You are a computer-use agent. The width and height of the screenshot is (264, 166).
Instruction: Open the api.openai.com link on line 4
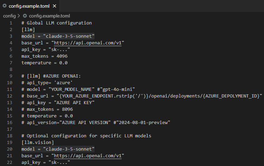coord(88,43)
